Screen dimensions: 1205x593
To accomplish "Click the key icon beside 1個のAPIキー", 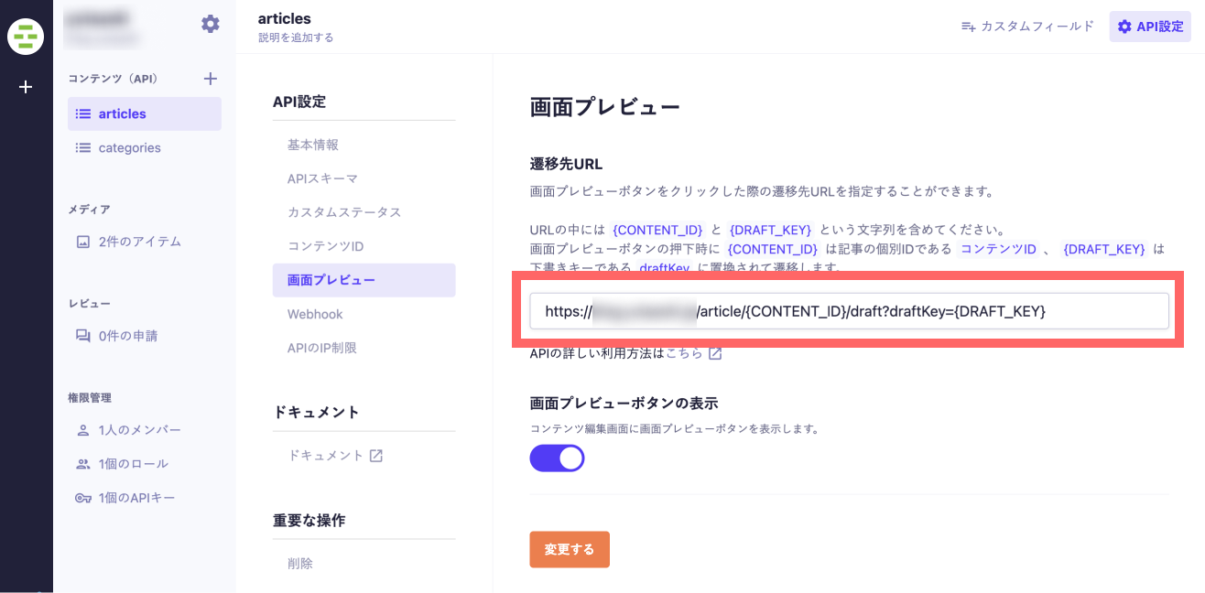I will pos(83,498).
